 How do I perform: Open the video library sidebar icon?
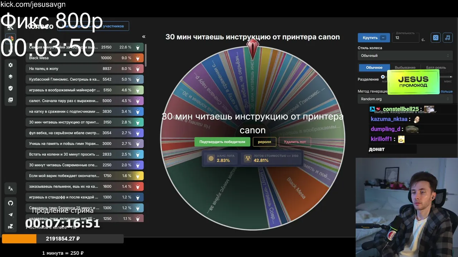[x=10, y=100]
